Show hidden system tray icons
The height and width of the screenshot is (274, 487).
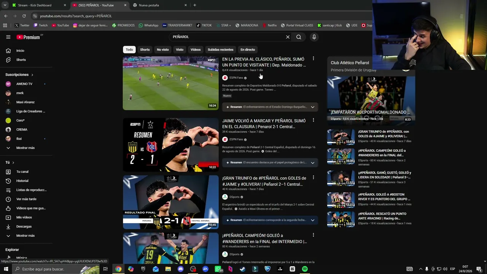(420, 269)
